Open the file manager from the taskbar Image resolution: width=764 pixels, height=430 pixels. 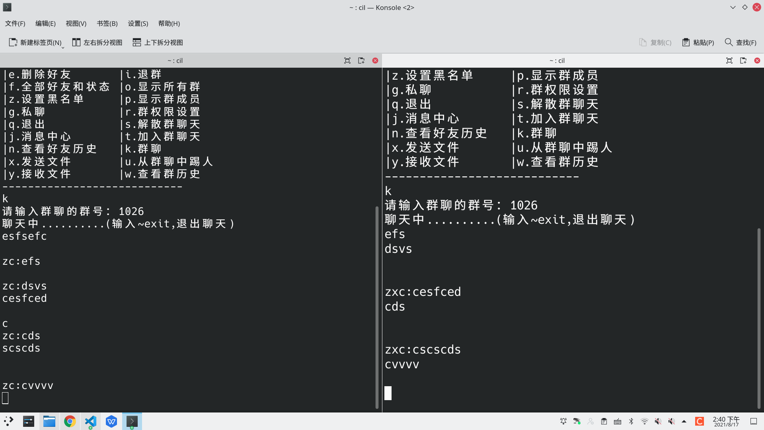(49, 421)
